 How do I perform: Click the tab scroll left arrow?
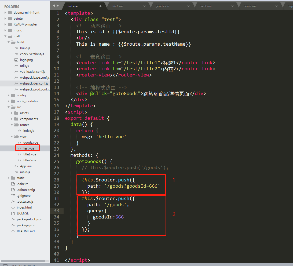[54, 6]
